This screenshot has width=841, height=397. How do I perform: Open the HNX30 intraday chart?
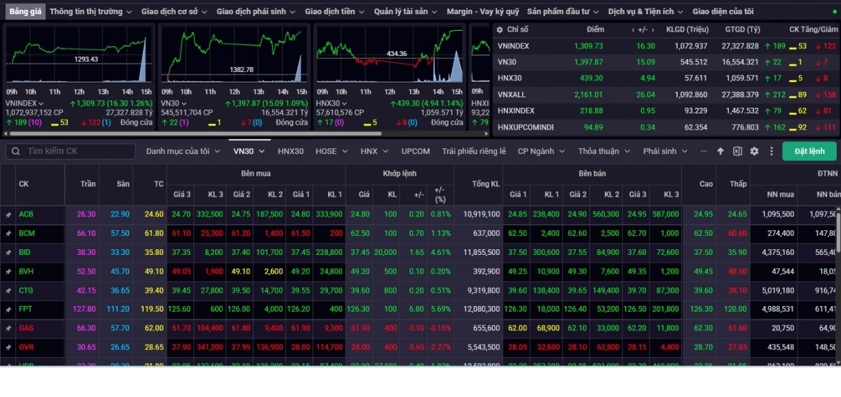point(390,55)
